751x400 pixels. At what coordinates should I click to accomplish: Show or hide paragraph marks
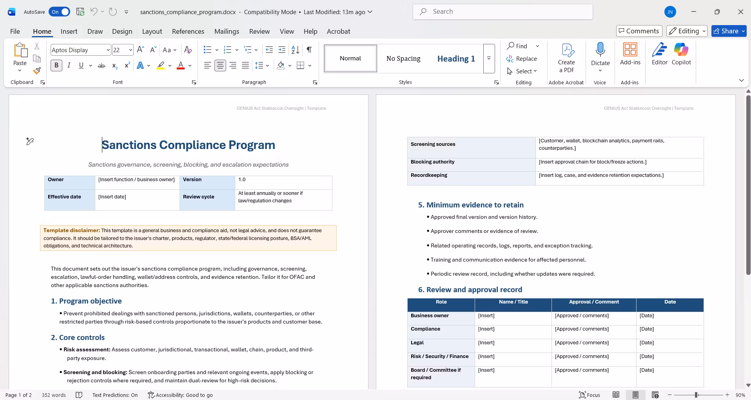point(309,50)
